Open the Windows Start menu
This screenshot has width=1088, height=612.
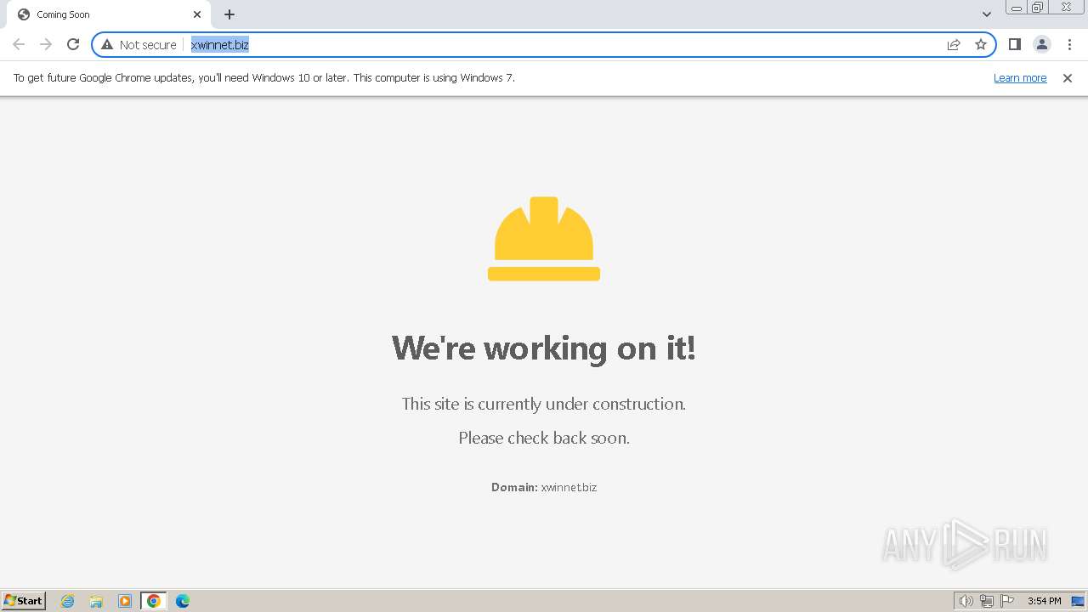point(24,600)
